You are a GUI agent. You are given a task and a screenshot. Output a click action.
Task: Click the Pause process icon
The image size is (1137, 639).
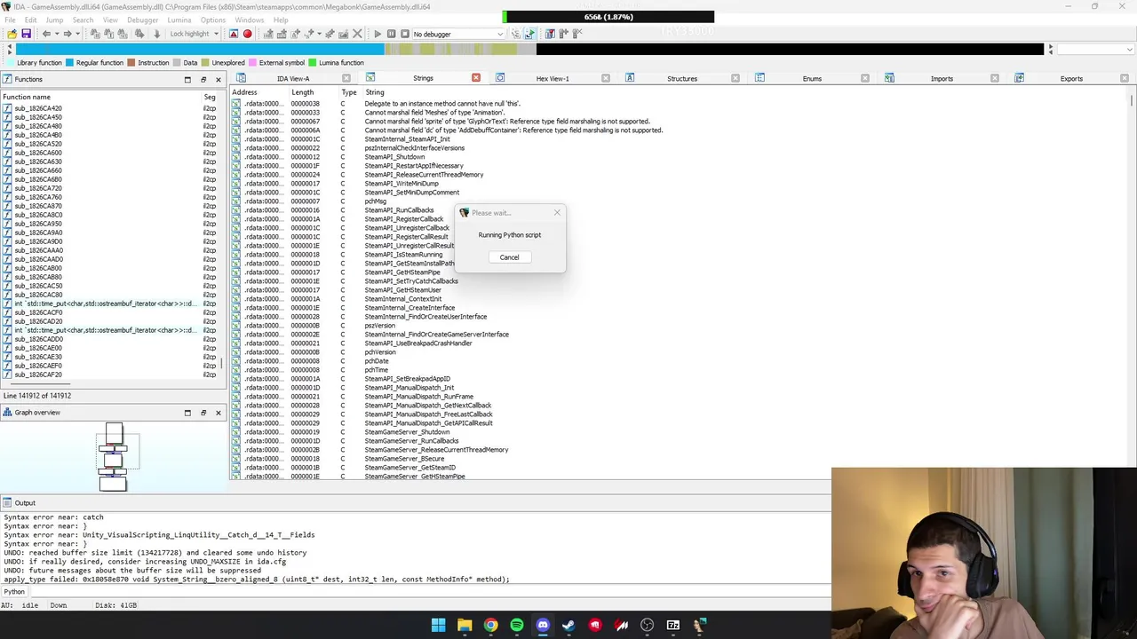pyautogui.click(x=391, y=34)
